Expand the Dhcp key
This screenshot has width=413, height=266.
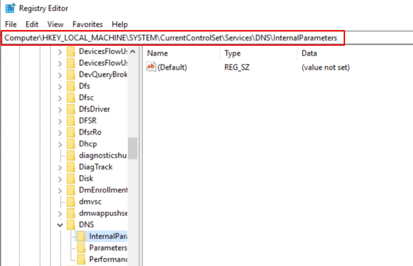(x=60, y=144)
